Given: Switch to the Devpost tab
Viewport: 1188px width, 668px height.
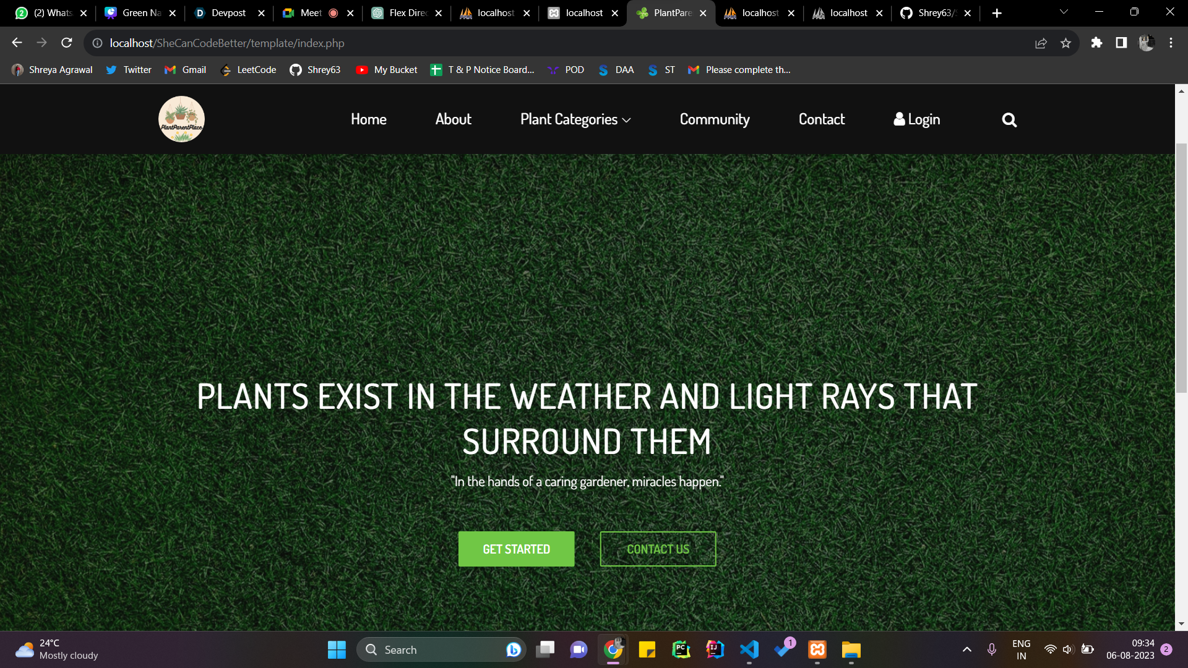Looking at the screenshot, I should tap(228, 13).
